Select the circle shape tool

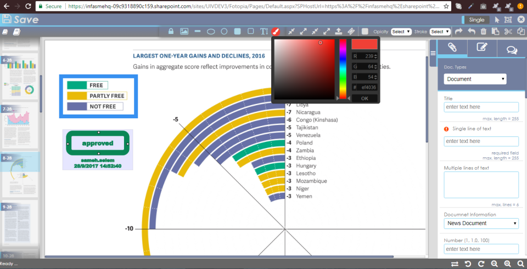224,32
